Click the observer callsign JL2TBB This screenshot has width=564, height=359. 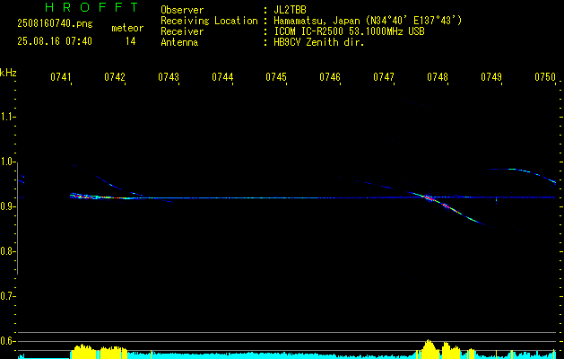290,10
